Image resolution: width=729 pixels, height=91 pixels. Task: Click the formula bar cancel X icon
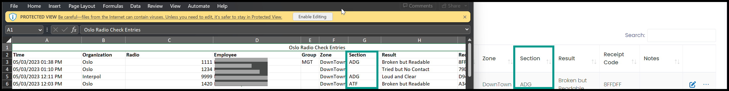coord(55,30)
